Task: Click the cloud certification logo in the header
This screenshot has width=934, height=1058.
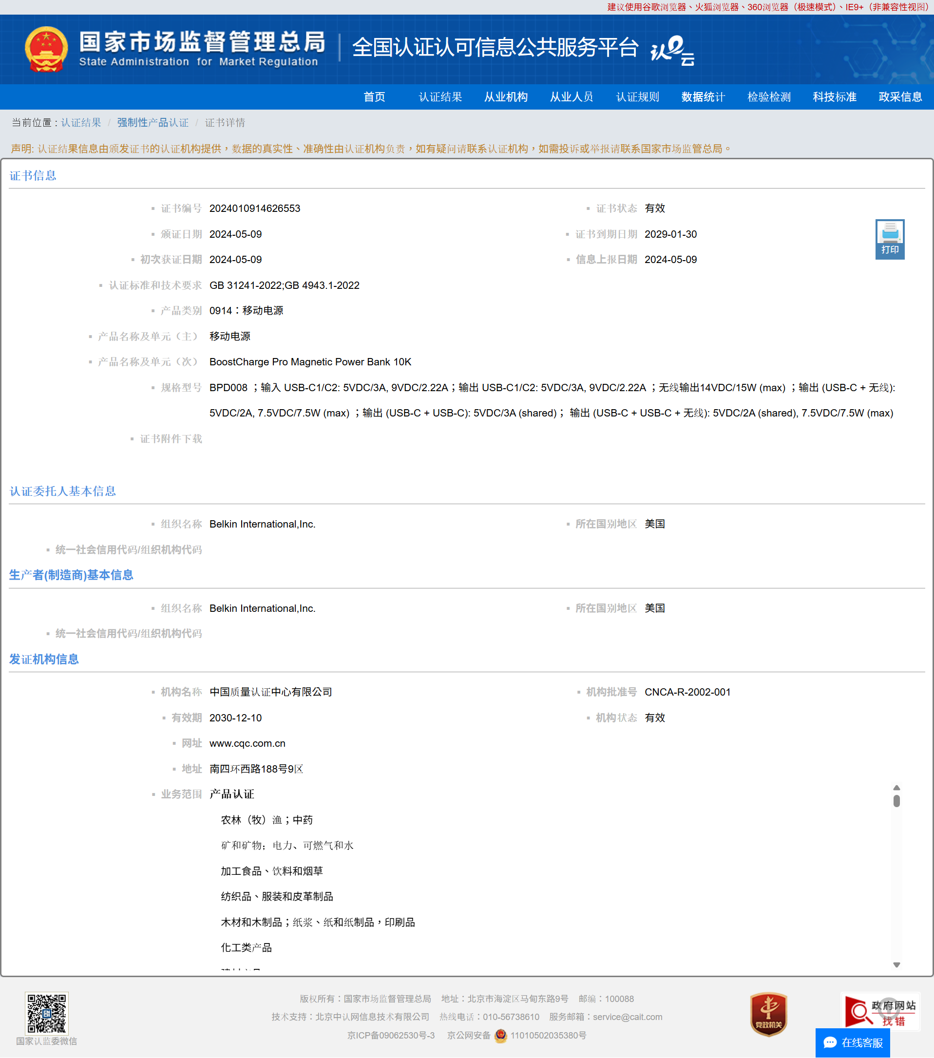Action: pyautogui.click(x=672, y=50)
